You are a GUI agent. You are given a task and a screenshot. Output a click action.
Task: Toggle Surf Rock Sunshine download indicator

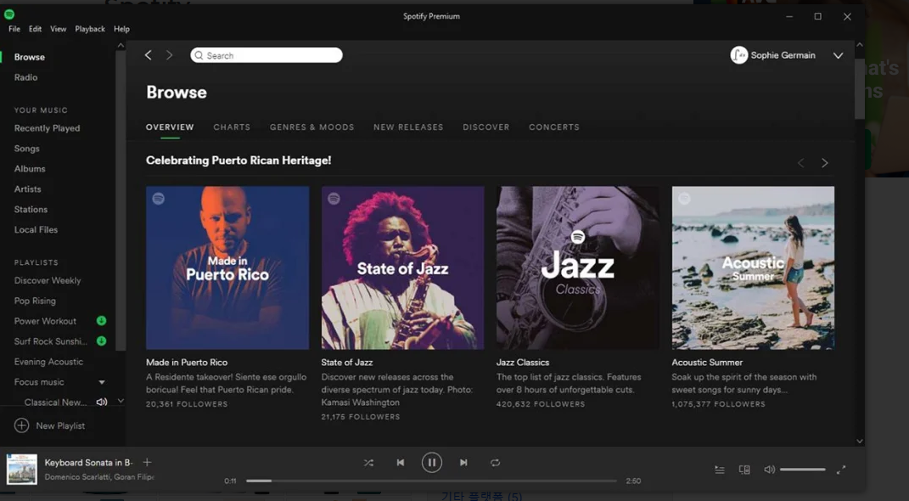pyautogui.click(x=102, y=341)
